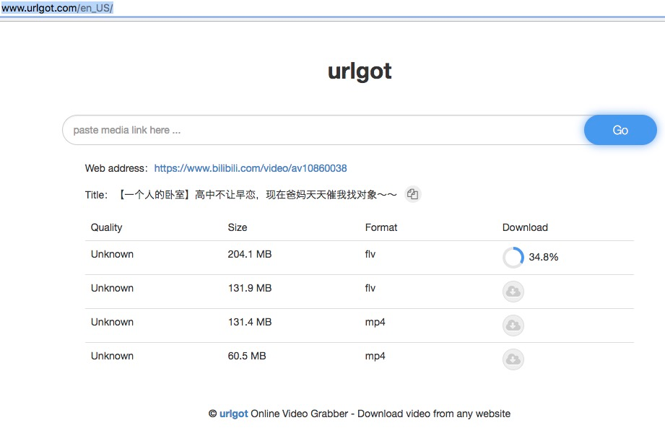Open the bilibili video web address link
Screen dimensions: 665x428
point(251,168)
